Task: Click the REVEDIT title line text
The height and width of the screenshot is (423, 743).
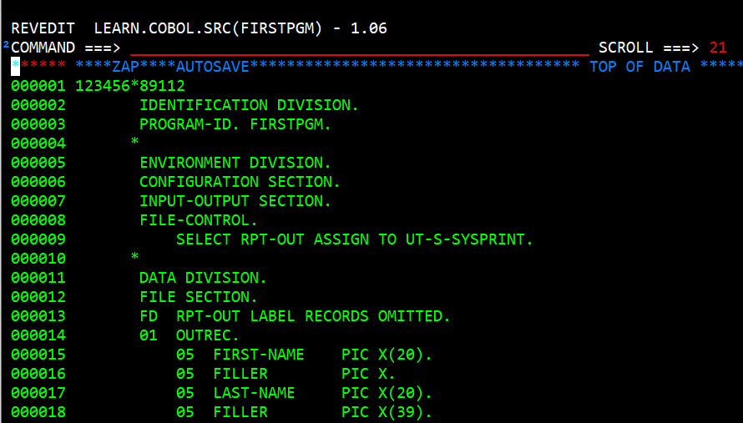Action: (199, 28)
